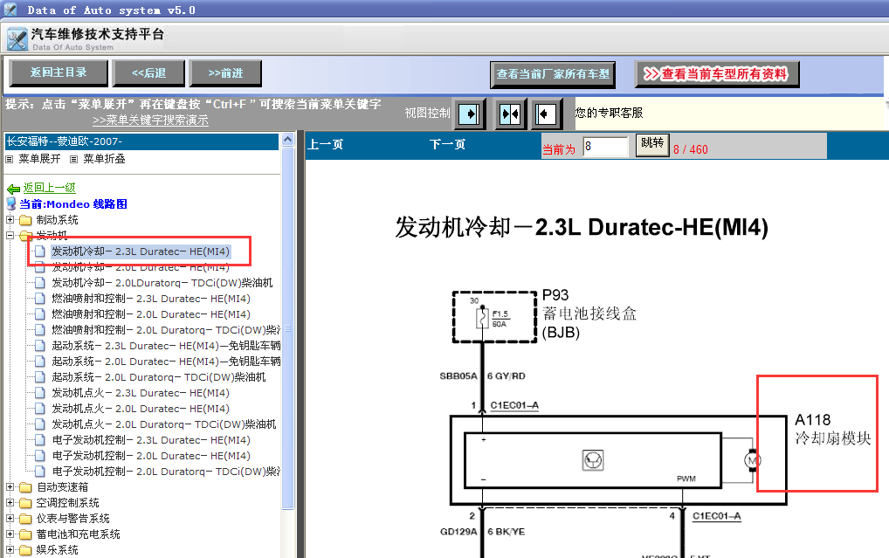Select 起动系统-2.0L Duratorq-TDCi(DW)柴油机 item
Image resolution: width=889 pixels, height=558 pixels.
pyautogui.click(x=159, y=377)
